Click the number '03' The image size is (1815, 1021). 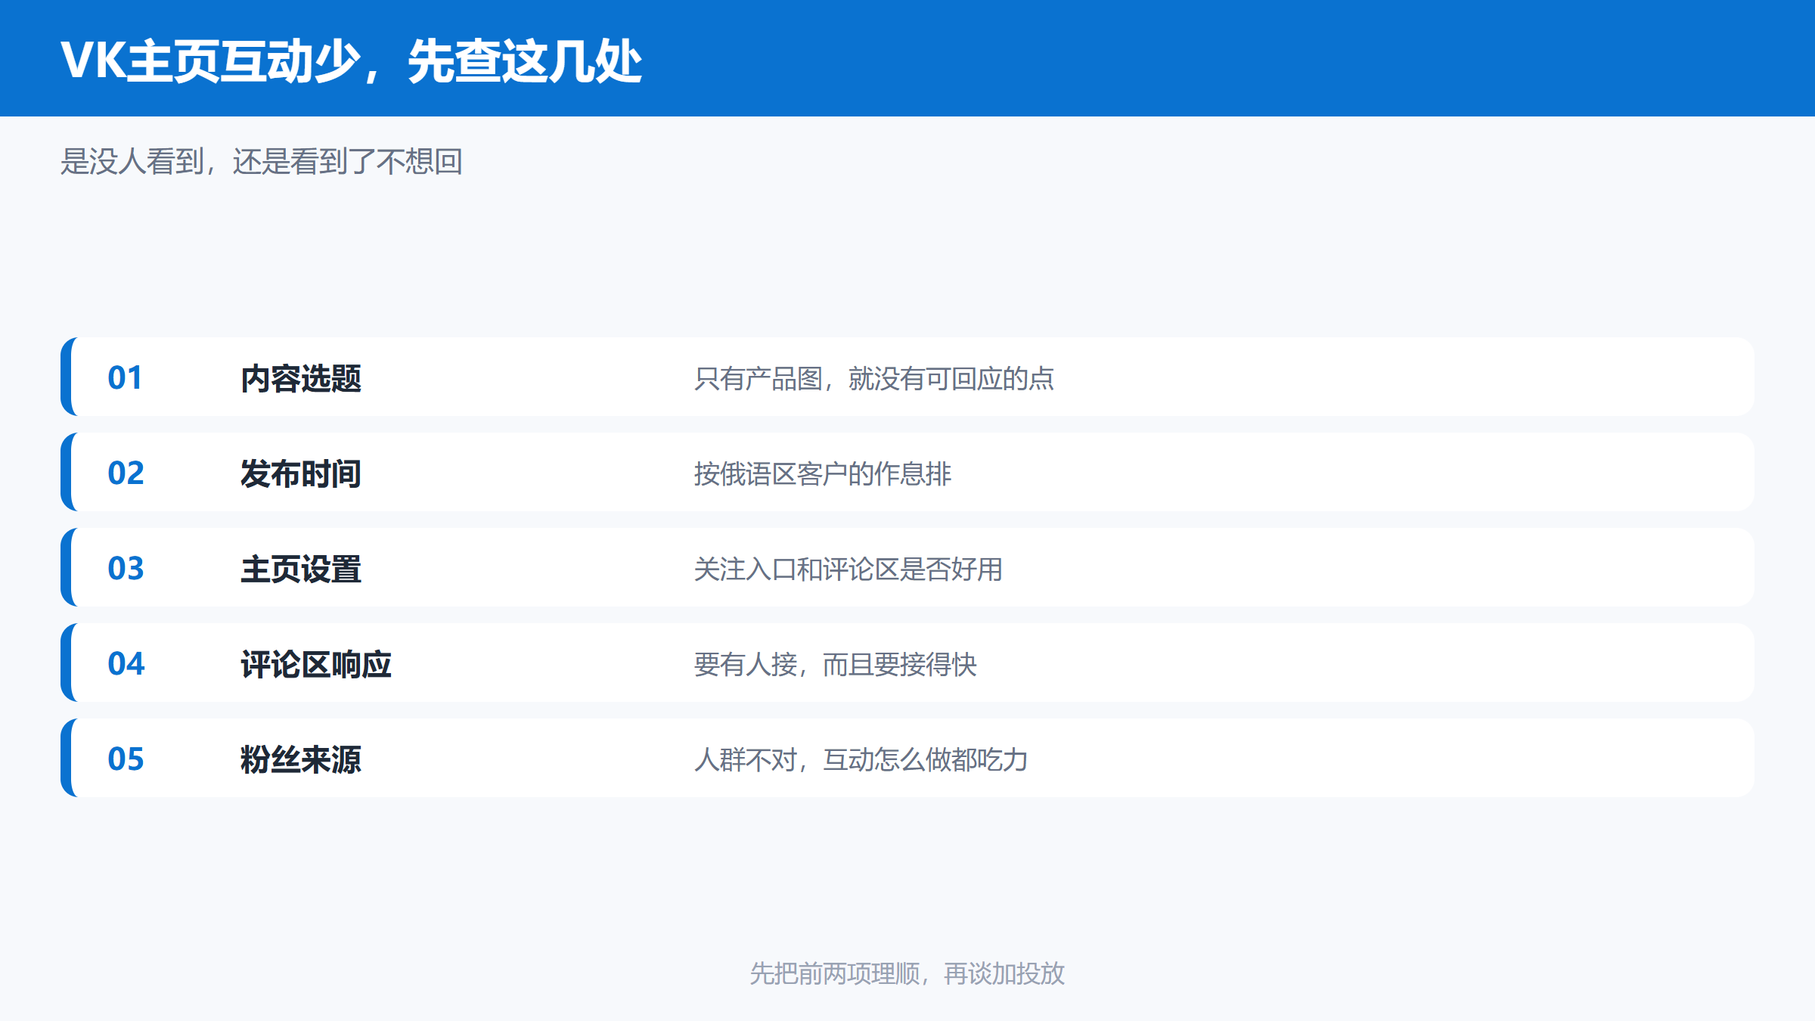pyautogui.click(x=126, y=568)
